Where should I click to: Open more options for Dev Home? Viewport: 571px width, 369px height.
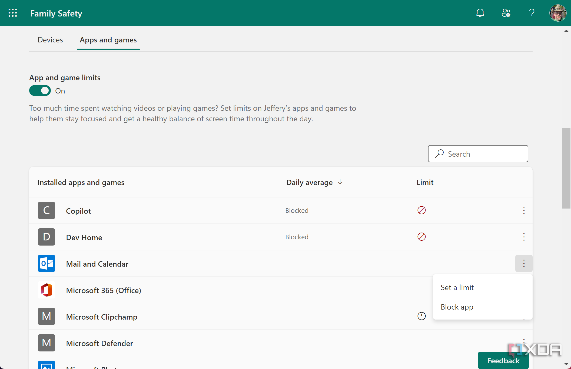(x=524, y=237)
